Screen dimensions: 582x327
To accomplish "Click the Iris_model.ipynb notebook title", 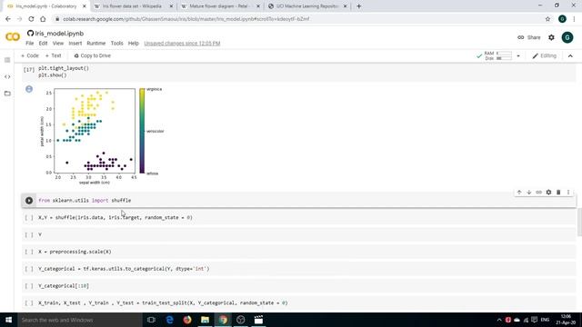I will 59,34.
